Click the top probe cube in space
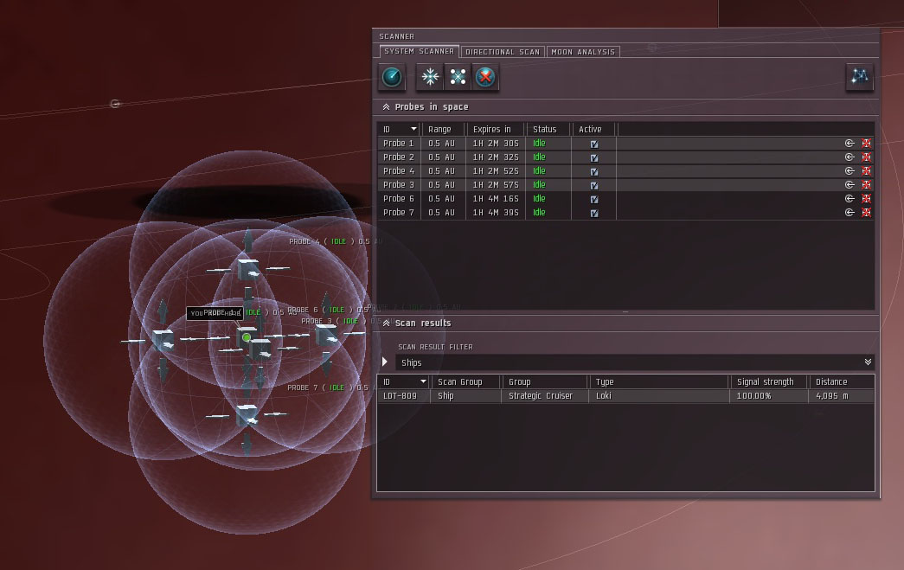 tap(248, 269)
